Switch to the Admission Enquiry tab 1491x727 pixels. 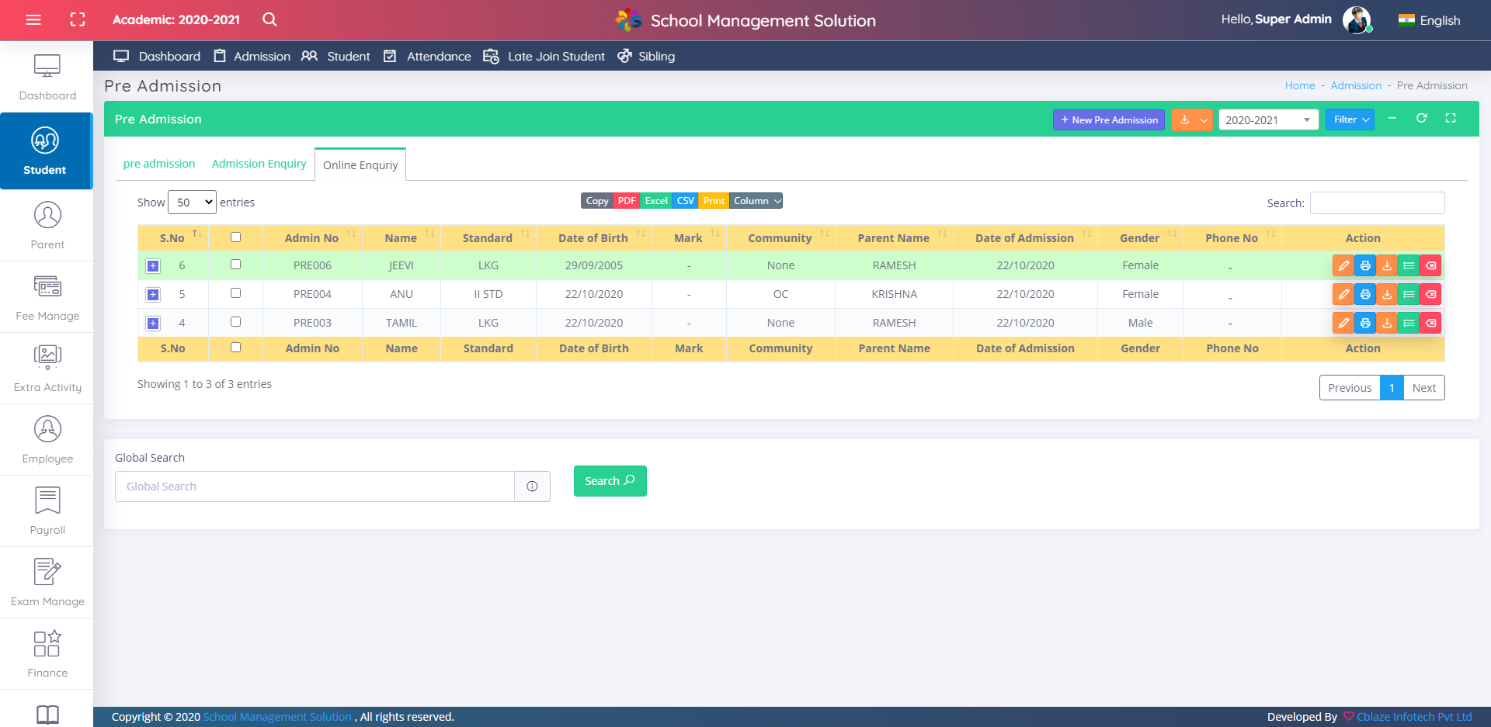coord(259,164)
